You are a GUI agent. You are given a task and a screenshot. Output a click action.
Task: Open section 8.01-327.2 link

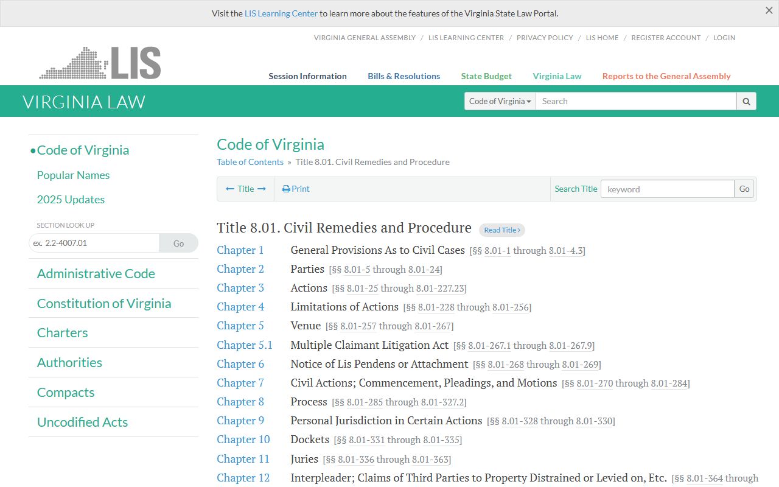[442, 402]
